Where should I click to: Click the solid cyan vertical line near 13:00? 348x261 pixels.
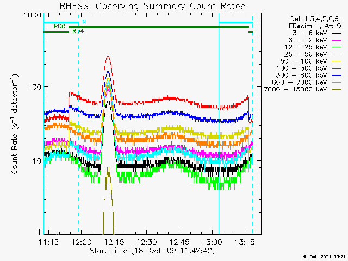219,123
